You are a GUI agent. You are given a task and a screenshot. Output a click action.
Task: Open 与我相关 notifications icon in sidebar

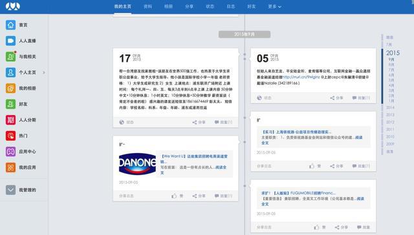(10, 57)
